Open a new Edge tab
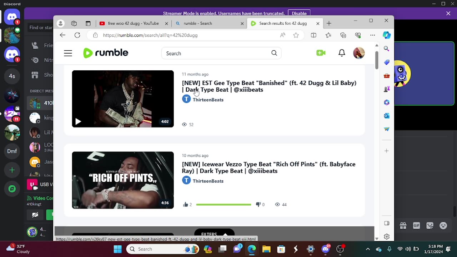457x257 pixels. pos(329,24)
